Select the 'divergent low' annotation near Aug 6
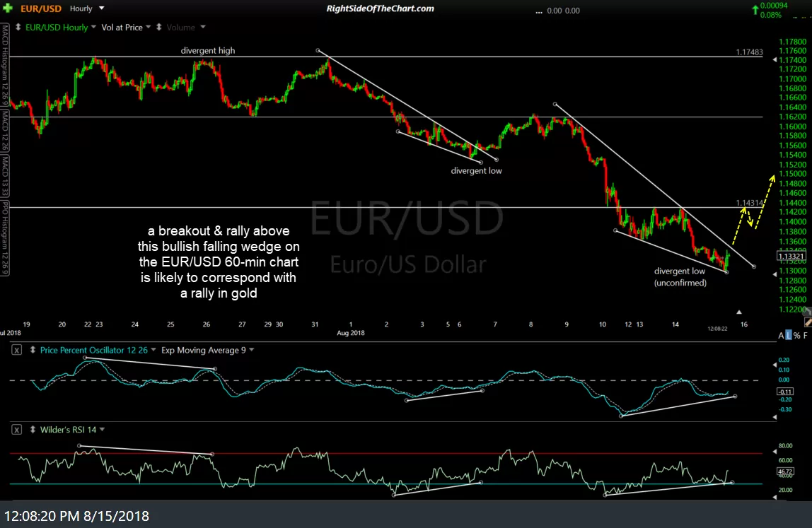This screenshot has height=528, width=812. 477,171
